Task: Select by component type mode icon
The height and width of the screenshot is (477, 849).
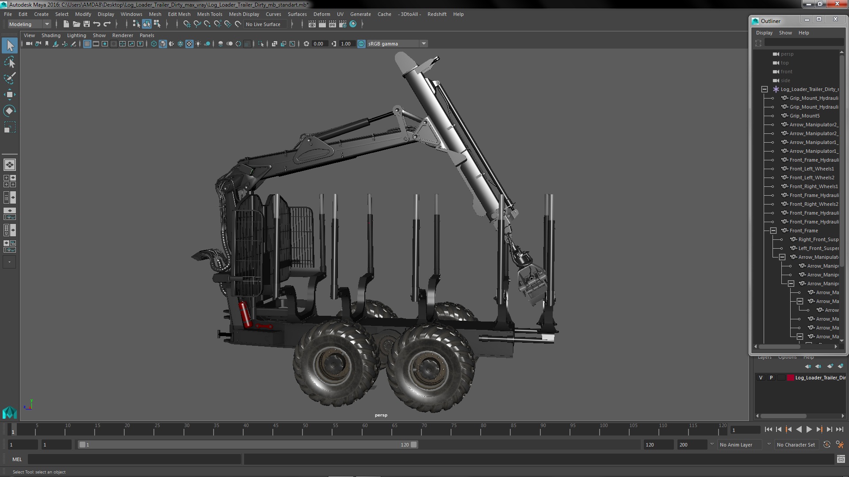Action: tap(157, 24)
